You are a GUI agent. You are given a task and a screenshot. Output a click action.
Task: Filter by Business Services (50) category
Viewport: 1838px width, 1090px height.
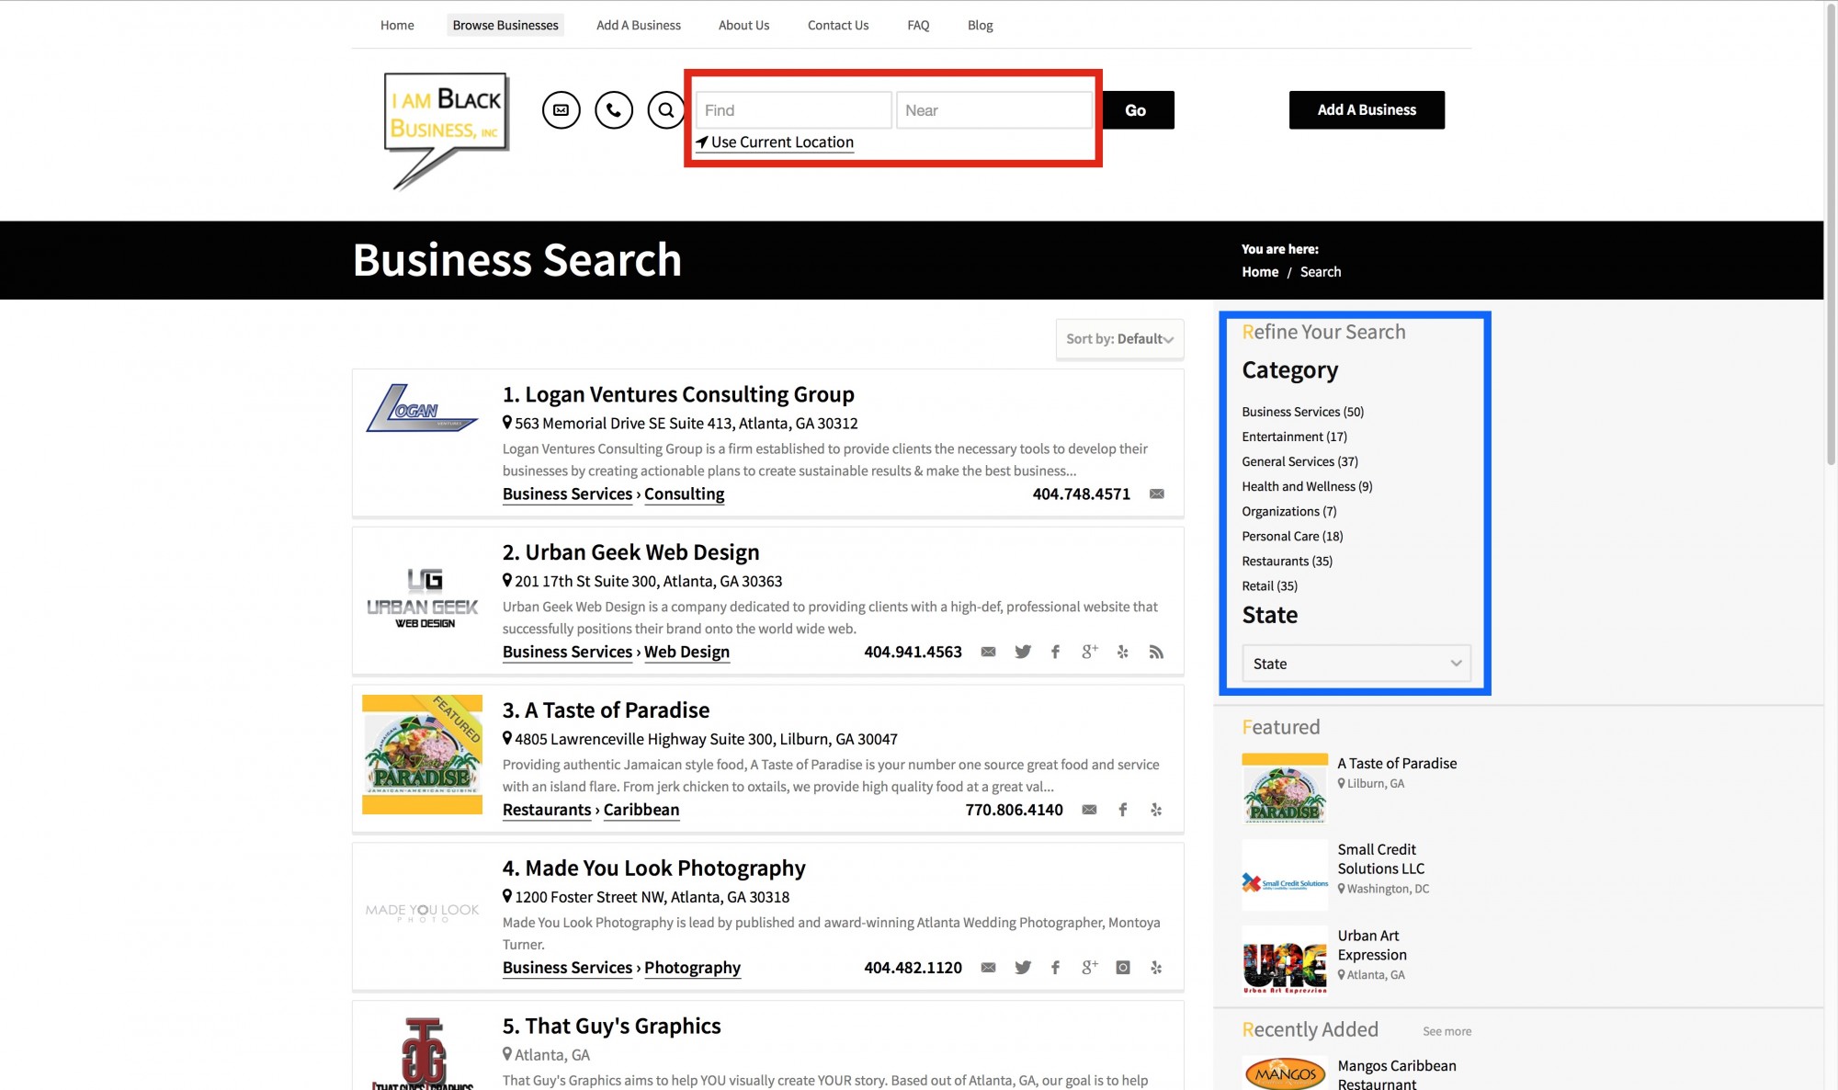(1302, 412)
